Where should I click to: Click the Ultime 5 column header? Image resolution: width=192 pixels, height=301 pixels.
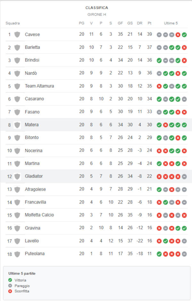point(171,23)
